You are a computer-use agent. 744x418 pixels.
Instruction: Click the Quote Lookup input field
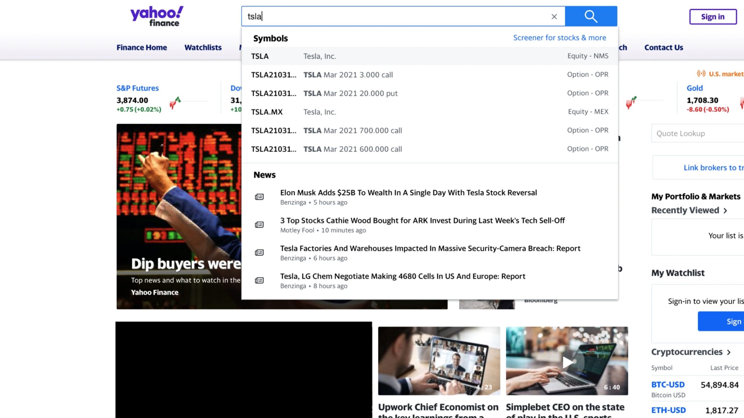coord(697,134)
